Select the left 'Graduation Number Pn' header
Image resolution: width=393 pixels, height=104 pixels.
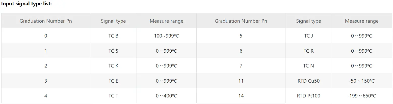click(46, 21)
